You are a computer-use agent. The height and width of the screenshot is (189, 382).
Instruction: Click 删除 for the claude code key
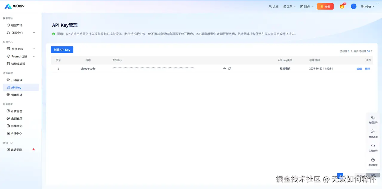click(368, 69)
